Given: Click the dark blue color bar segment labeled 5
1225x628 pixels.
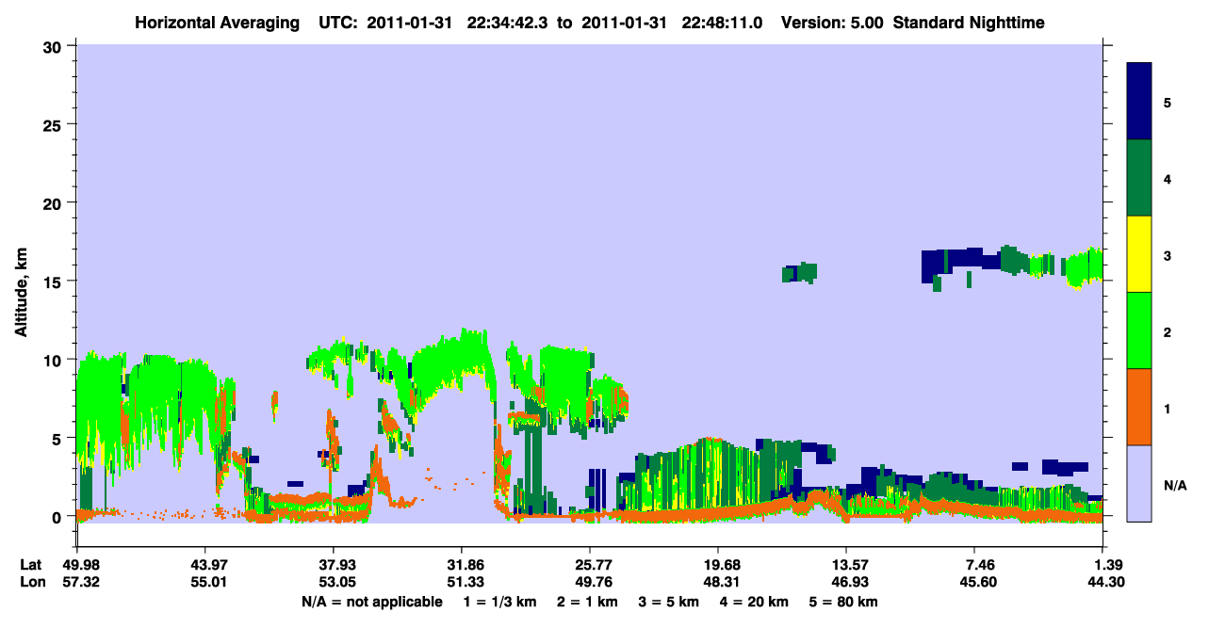Looking at the screenshot, I should point(1139,102).
